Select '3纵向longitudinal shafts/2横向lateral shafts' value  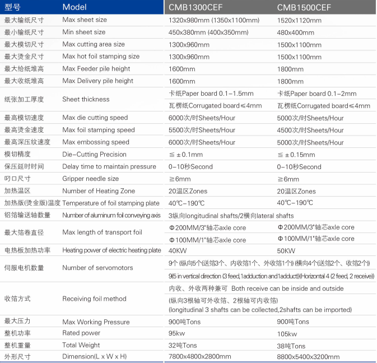click(x=231, y=216)
